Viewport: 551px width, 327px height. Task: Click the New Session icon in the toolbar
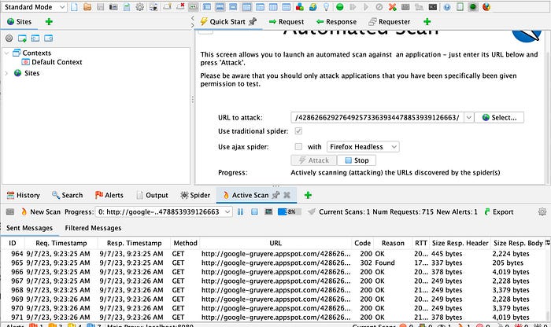coord(74,6)
